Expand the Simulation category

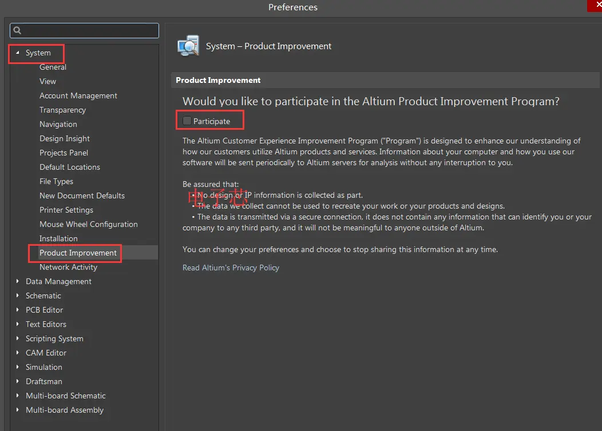point(17,366)
